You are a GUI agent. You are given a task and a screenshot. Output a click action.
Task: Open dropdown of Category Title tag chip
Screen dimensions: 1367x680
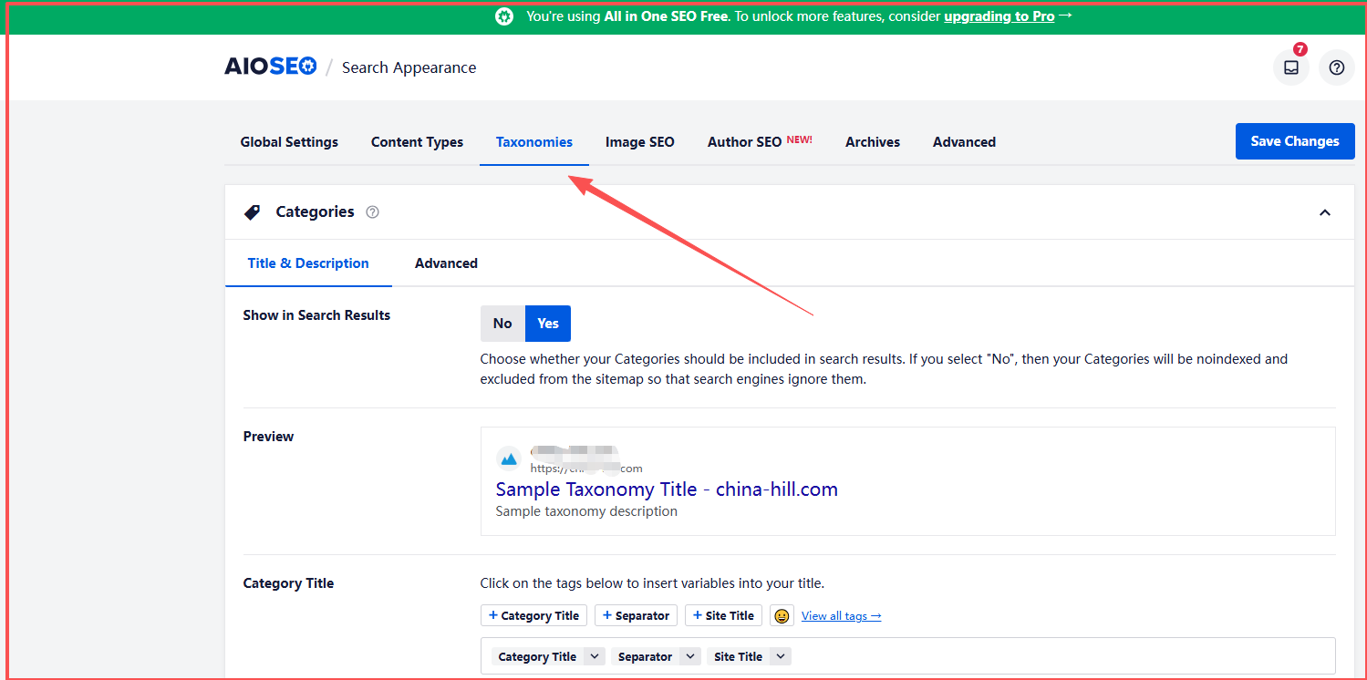[x=594, y=656]
